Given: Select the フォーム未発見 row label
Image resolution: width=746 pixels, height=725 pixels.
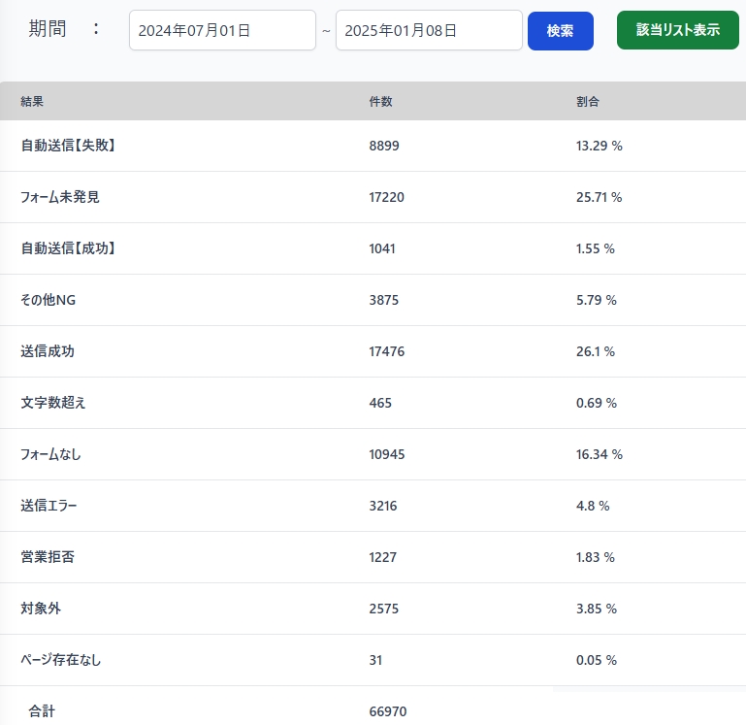Looking at the screenshot, I should point(60,197).
